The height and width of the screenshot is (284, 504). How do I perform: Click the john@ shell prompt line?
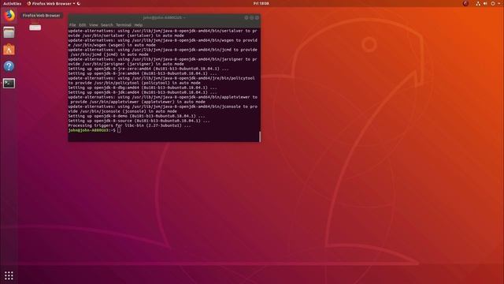tap(94, 130)
